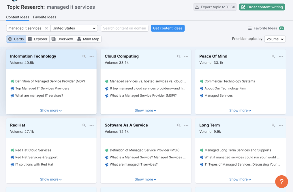
Task: Click megaphone icon beside About Our Technology Firm
Action: pos(201,89)
